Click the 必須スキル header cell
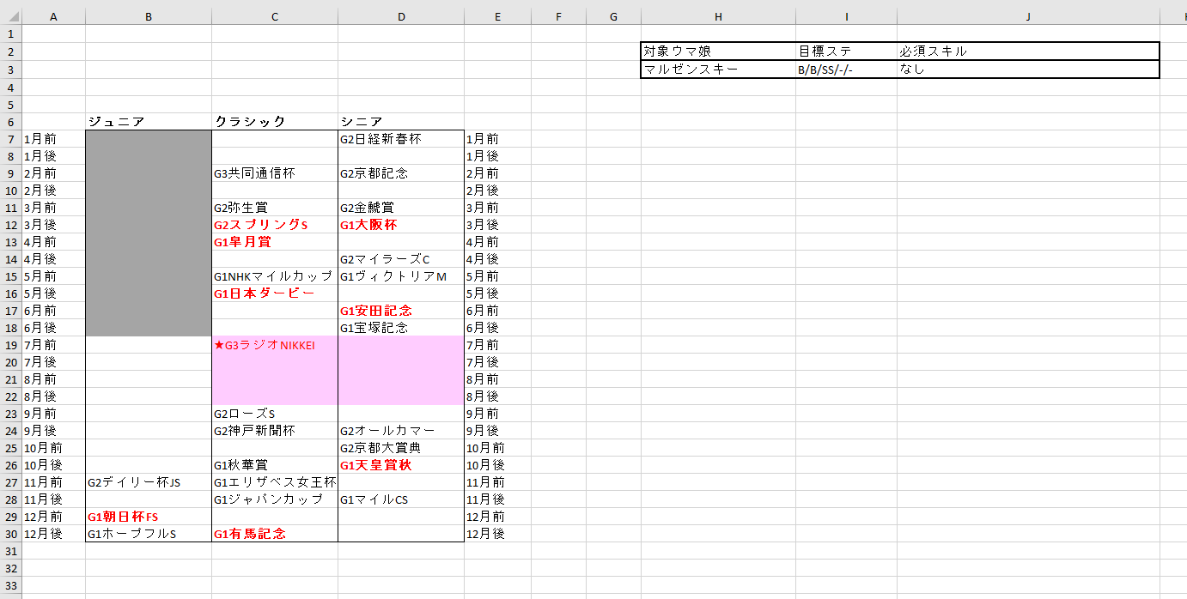Viewport: 1187px width, 599px height. click(1027, 51)
